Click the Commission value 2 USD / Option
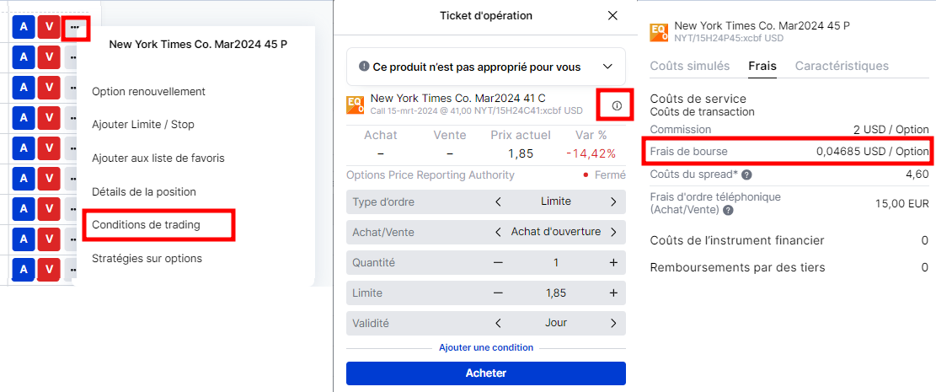Viewport: 936px width, 392px height. (891, 130)
